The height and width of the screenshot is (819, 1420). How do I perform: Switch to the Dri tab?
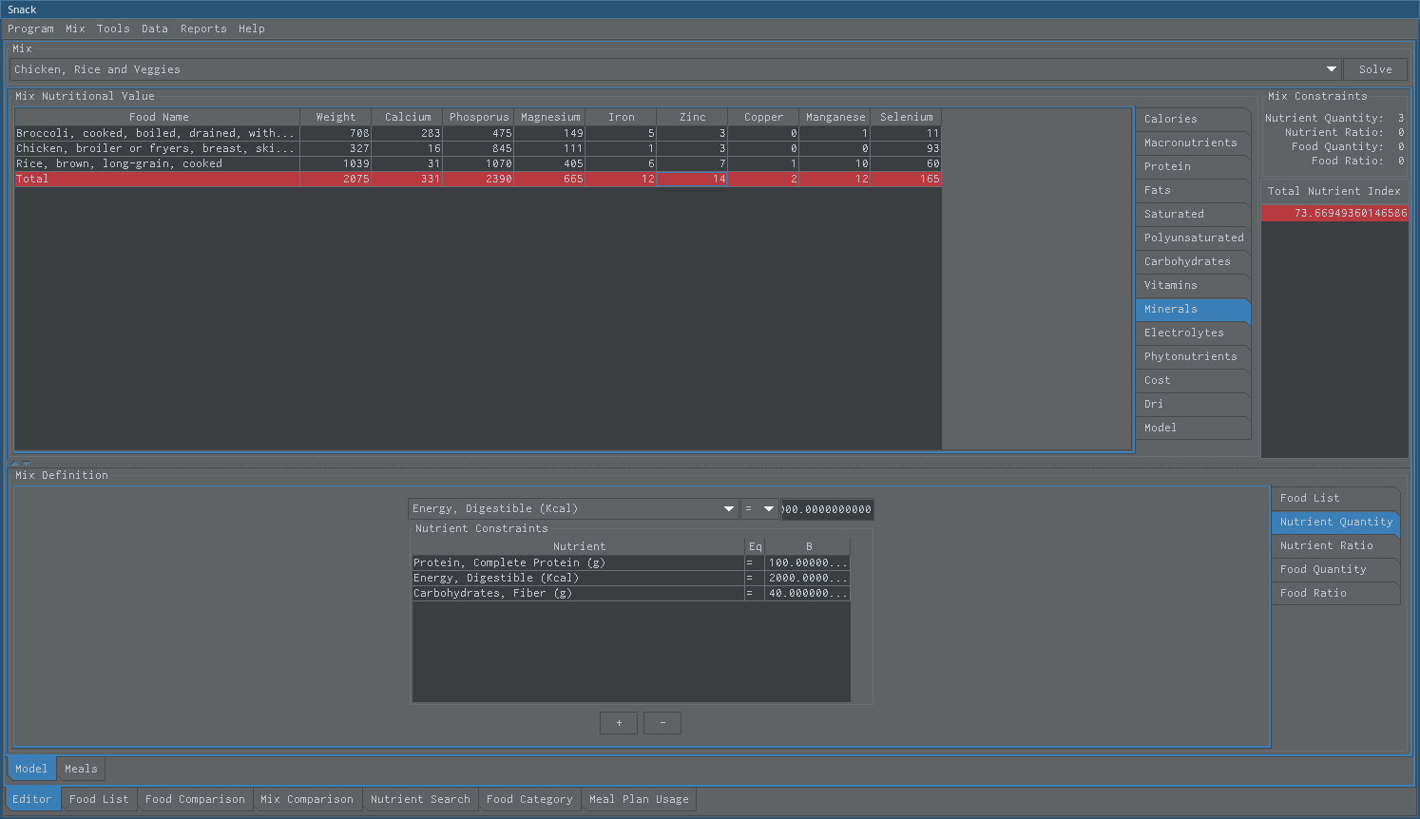(x=1193, y=404)
